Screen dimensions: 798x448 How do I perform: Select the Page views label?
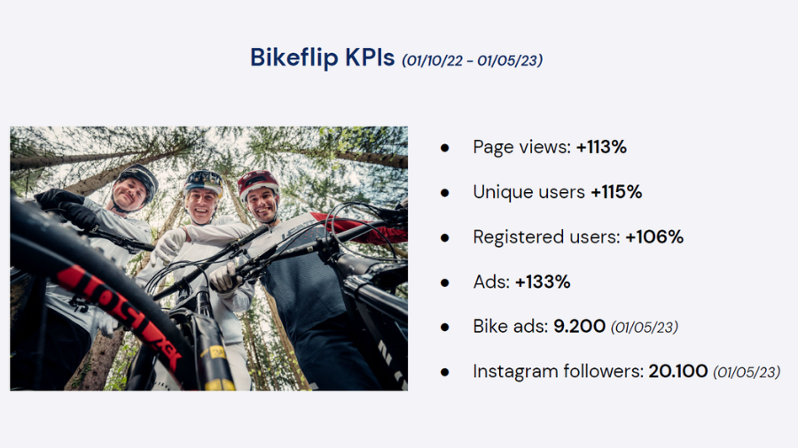[x=521, y=147]
